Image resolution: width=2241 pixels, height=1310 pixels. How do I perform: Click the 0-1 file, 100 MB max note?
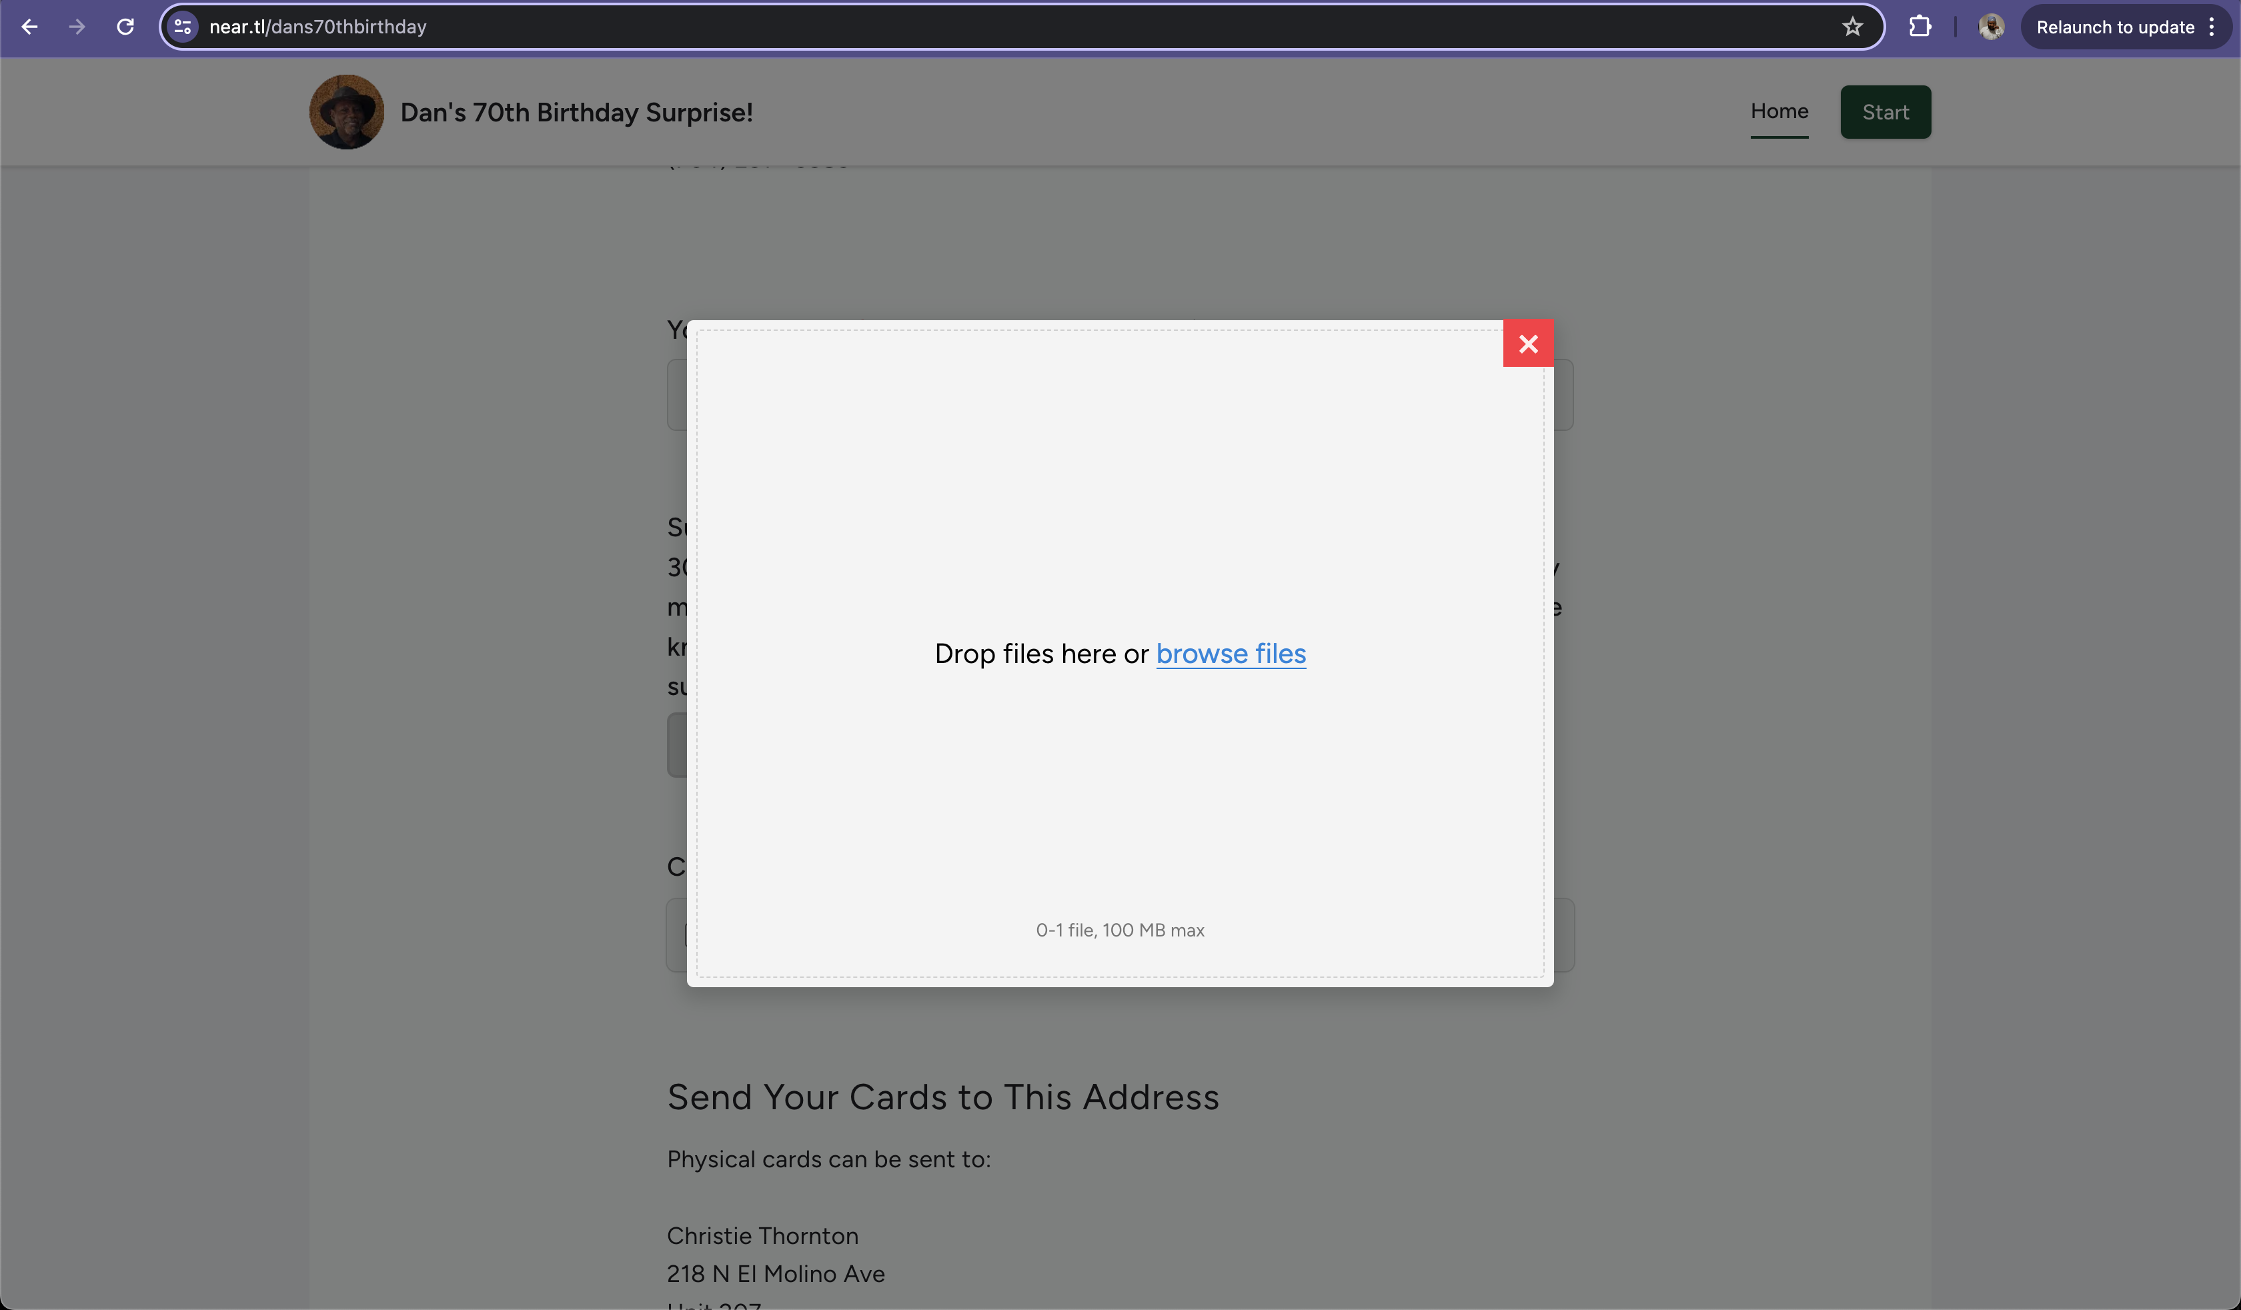tap(1120, 930)
